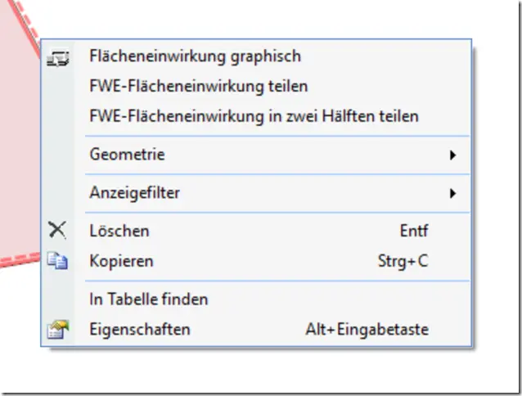Click the Alt+Eingabetaste shortcut label
Viewport: 522px width, 396px height.
point(367,330)
